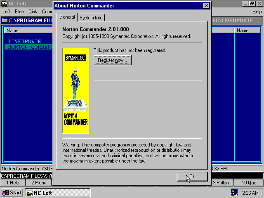Switch to the System Info tab
This screenshot has width=264, height=198.
91,18
